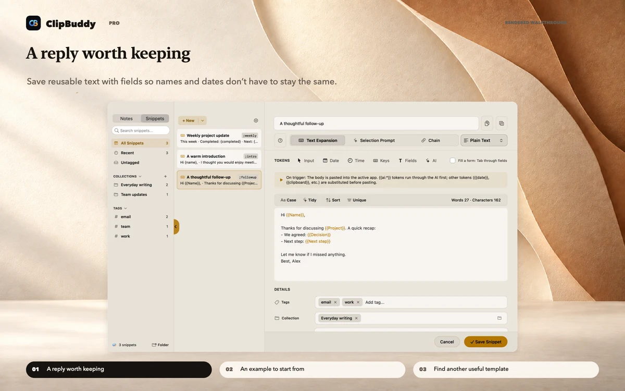Click the Cancel button
The image size is (625, 391).
tap(447, 342)
